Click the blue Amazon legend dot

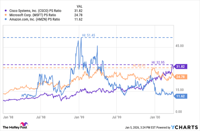(6, 19)
